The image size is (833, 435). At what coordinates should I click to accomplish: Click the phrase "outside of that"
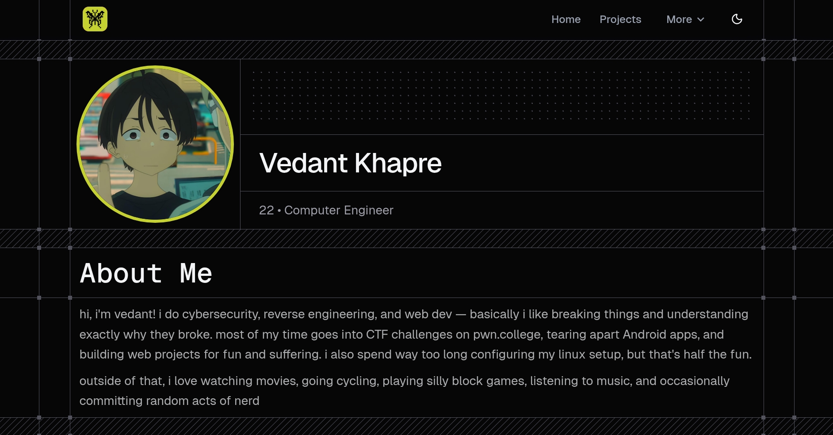(x=121, y=381)
